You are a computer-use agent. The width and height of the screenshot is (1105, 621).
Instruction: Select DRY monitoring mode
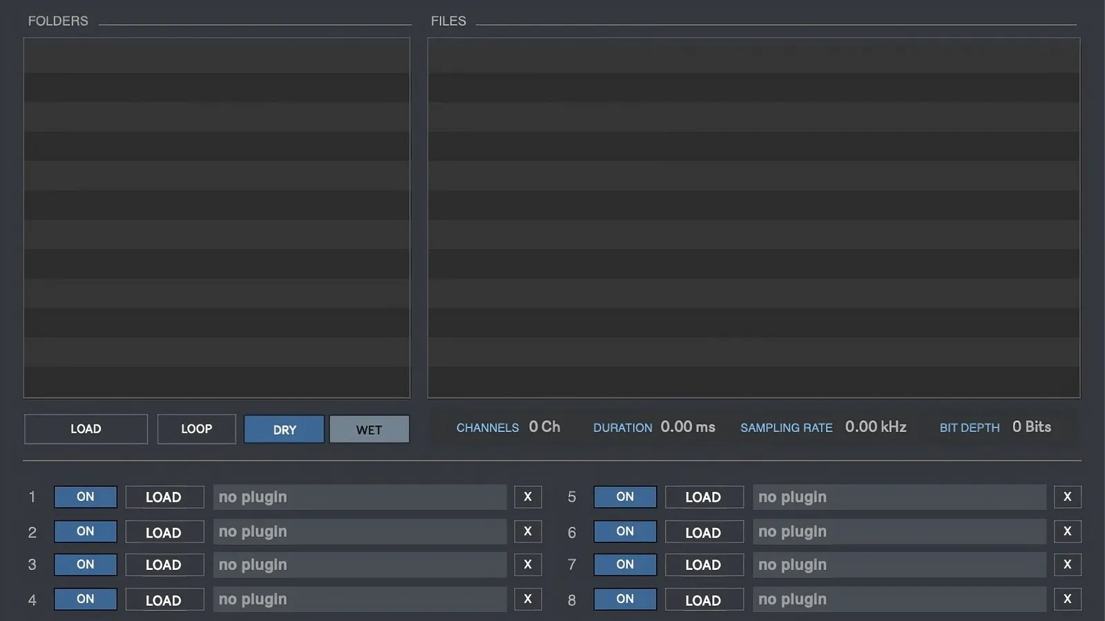(x=284, y=429)
